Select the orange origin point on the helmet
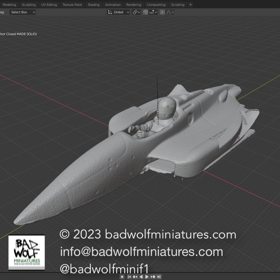This screenshot has width=280, height=280. (168, 107)
